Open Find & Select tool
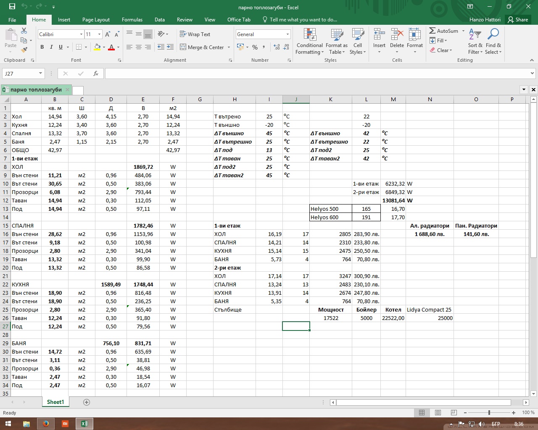This screenshot has height=430, width=538. pyautogui.click(x=493, y=42)
